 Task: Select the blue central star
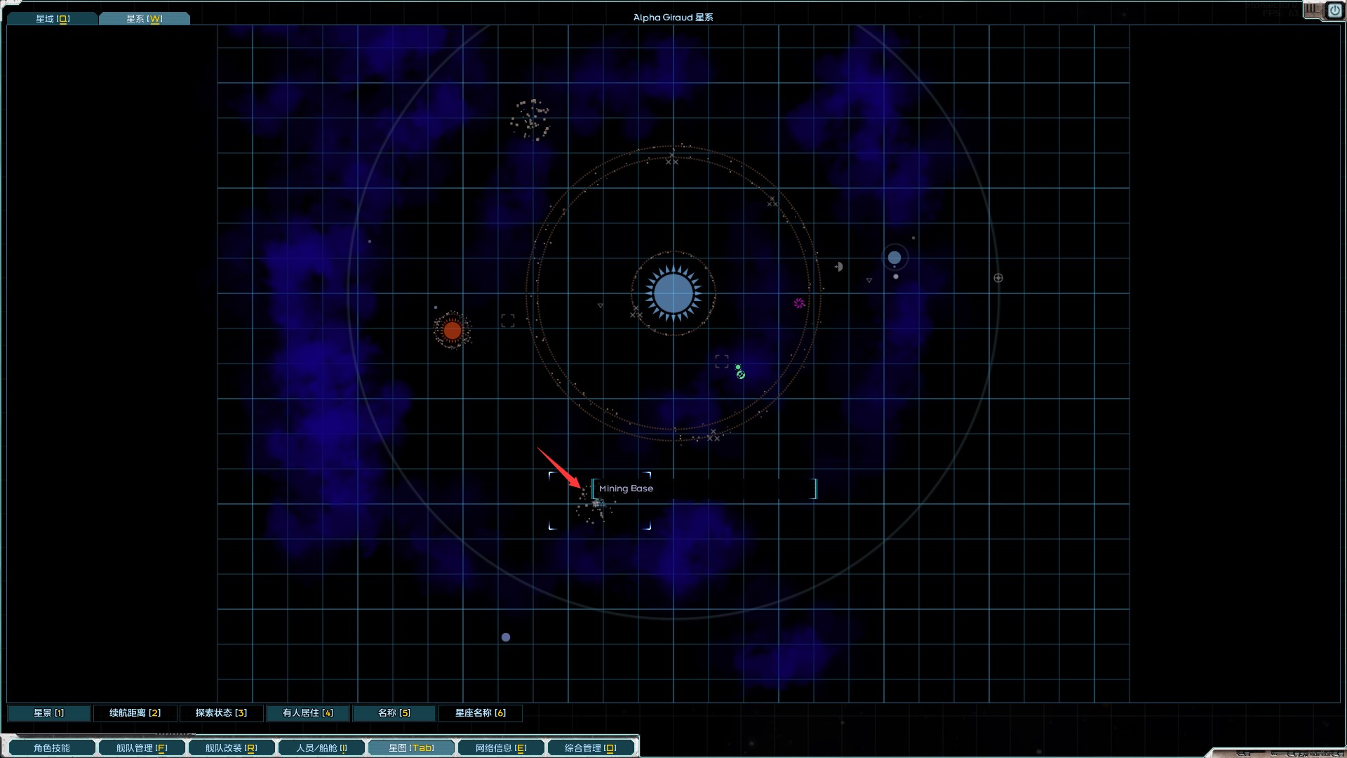click(x=673, y=293)
